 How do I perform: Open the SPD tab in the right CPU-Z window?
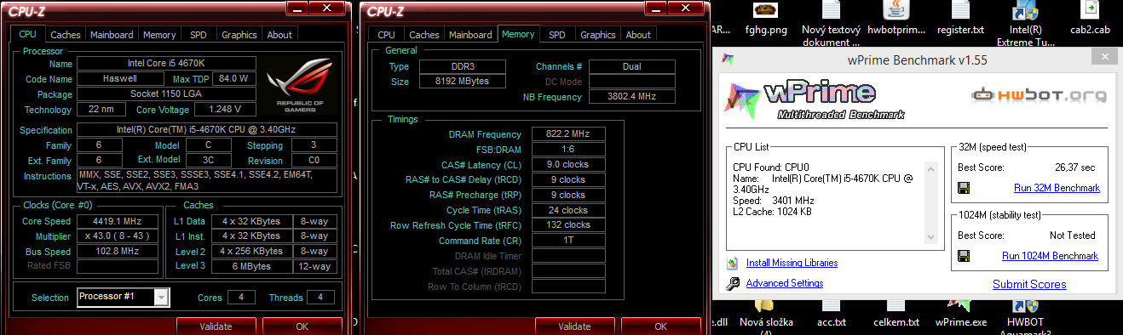(556, 35)
